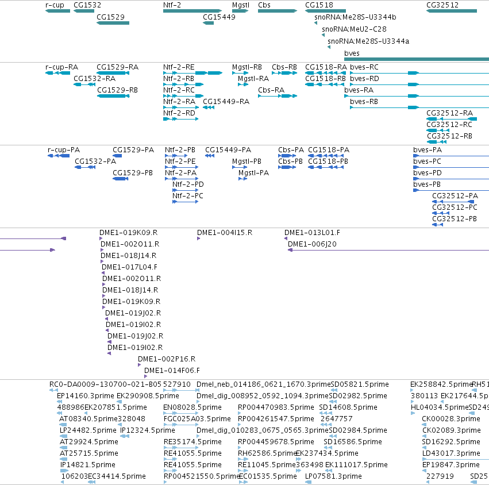This screenshot has width=489, height=485.
Task: Open snoRNA:Me28S-U3344a label
Action: click(x=368, y=41)
